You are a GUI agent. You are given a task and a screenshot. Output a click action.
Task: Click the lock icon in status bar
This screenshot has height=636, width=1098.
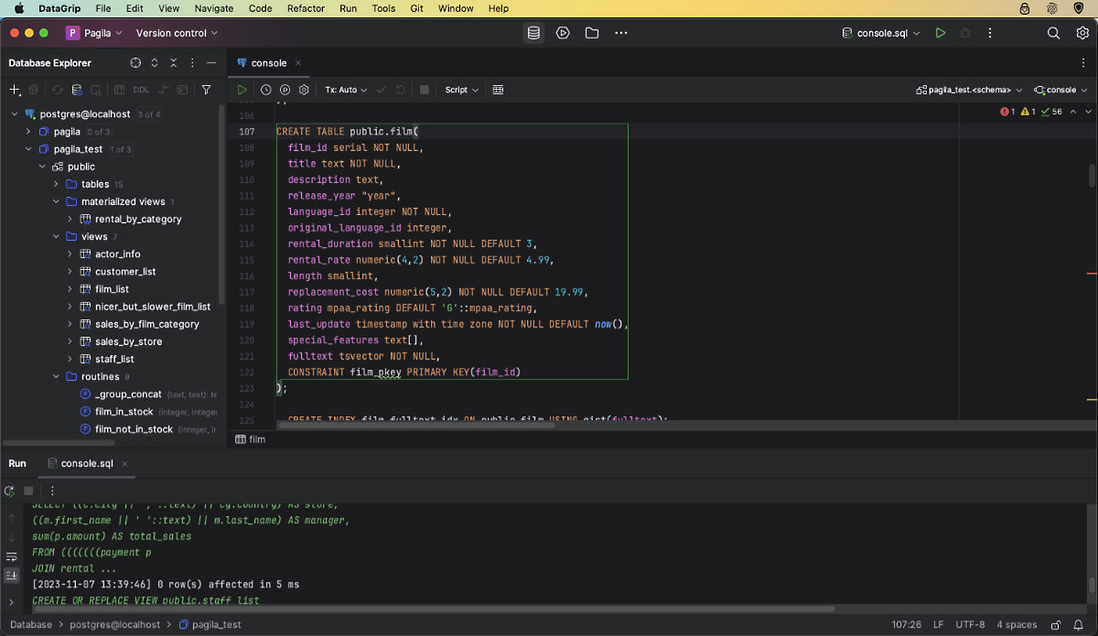click(1056, 624)
